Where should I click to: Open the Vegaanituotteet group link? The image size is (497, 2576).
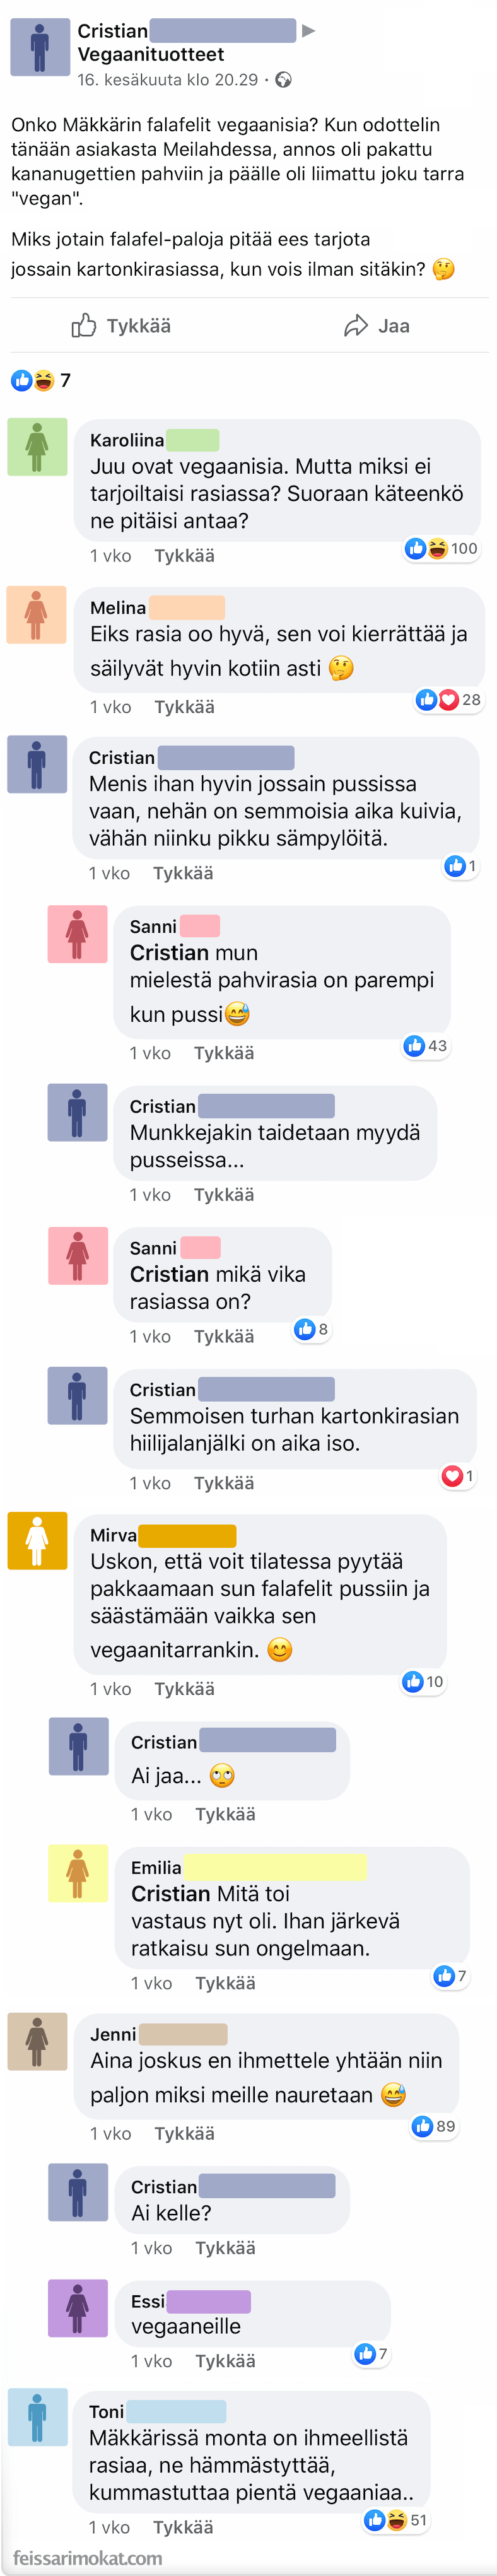coord(151,55)
